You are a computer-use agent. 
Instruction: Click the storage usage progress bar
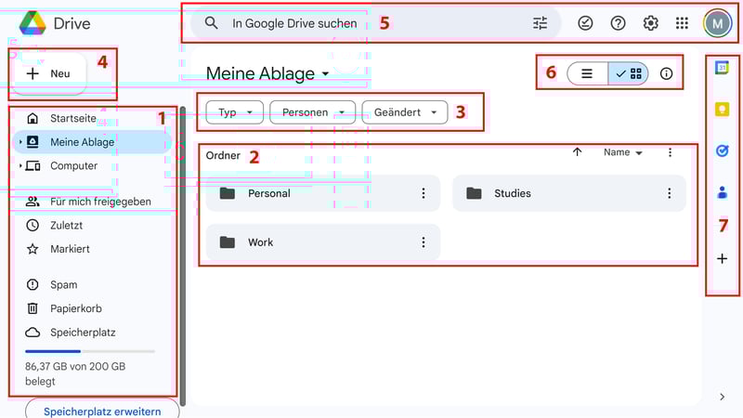point(90,351)
